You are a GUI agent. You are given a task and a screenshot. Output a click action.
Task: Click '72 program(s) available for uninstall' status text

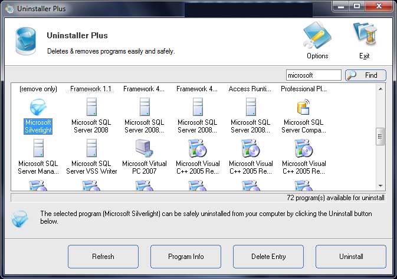336,198
